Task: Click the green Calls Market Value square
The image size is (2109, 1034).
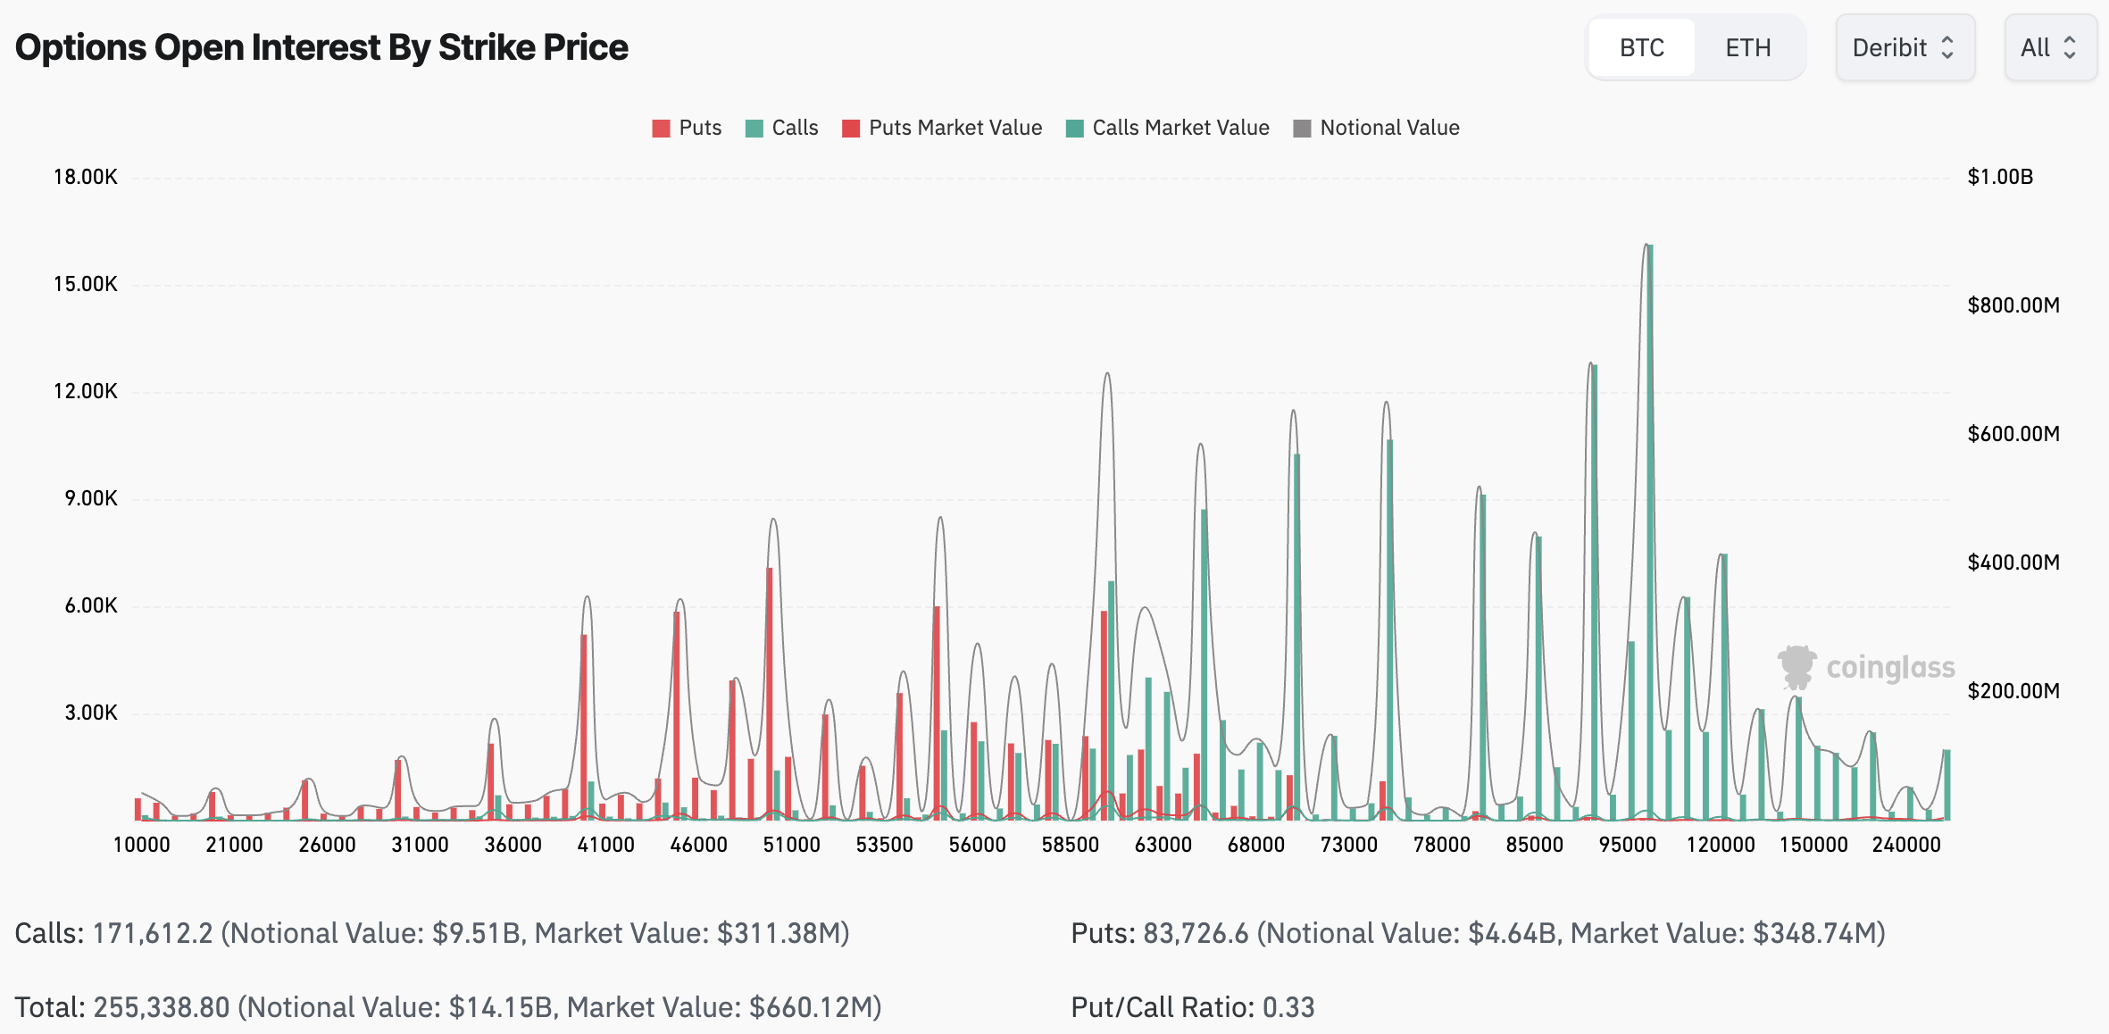Action: (1074, 129)
